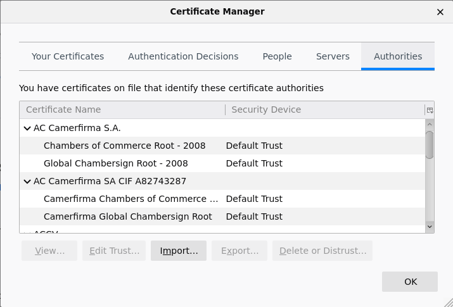
Task: Switch to the Your Certificates tab
Action: [x=68, y=56]
